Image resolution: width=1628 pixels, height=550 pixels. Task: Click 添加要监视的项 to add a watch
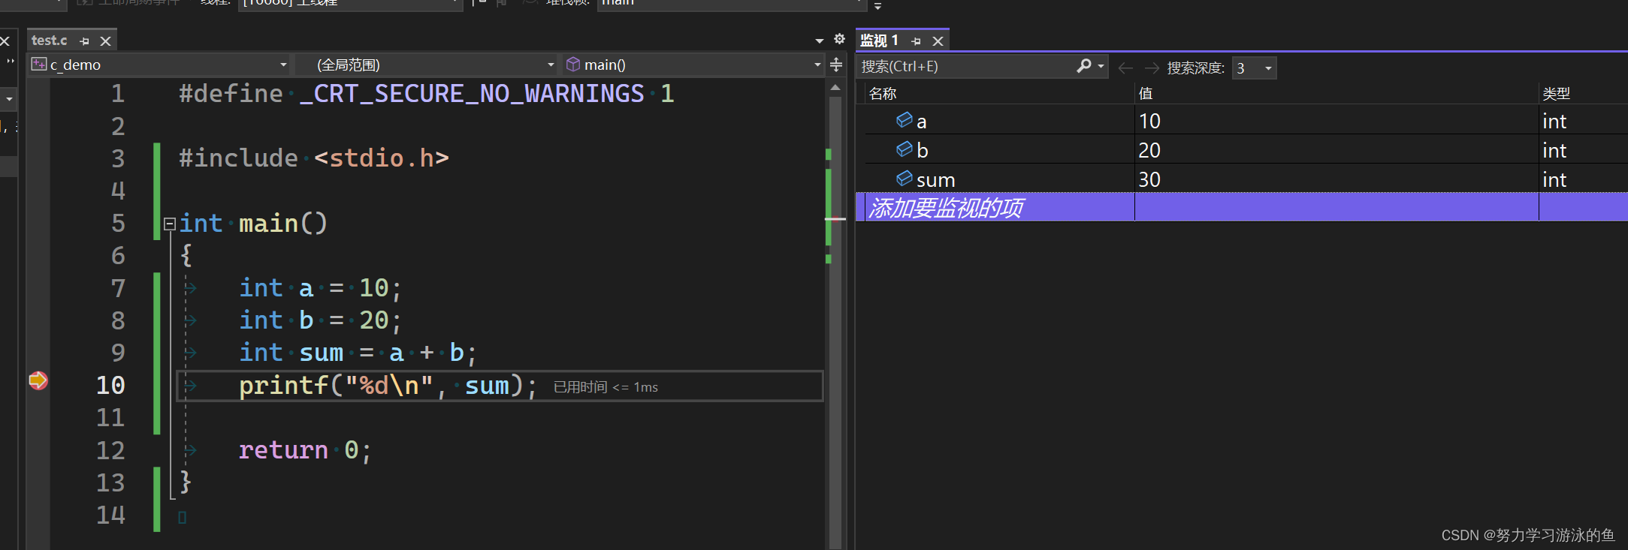coord(945,208)
